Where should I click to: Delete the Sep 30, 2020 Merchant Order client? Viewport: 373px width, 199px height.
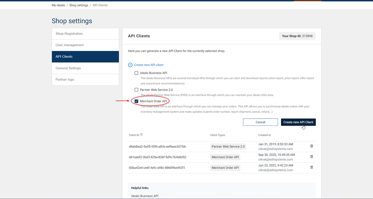click(x=312, y=157)
